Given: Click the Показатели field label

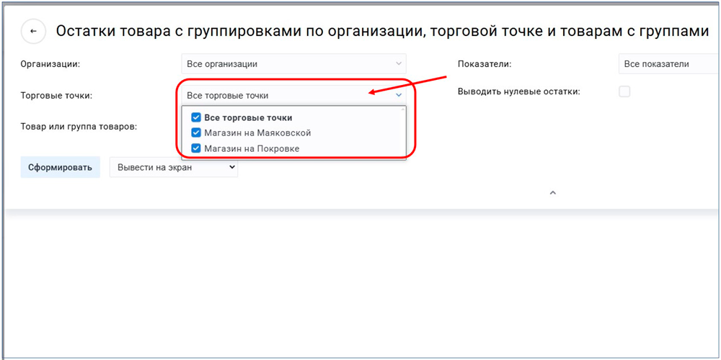Looking at the screenshot, I should click(x=484, y=64).
